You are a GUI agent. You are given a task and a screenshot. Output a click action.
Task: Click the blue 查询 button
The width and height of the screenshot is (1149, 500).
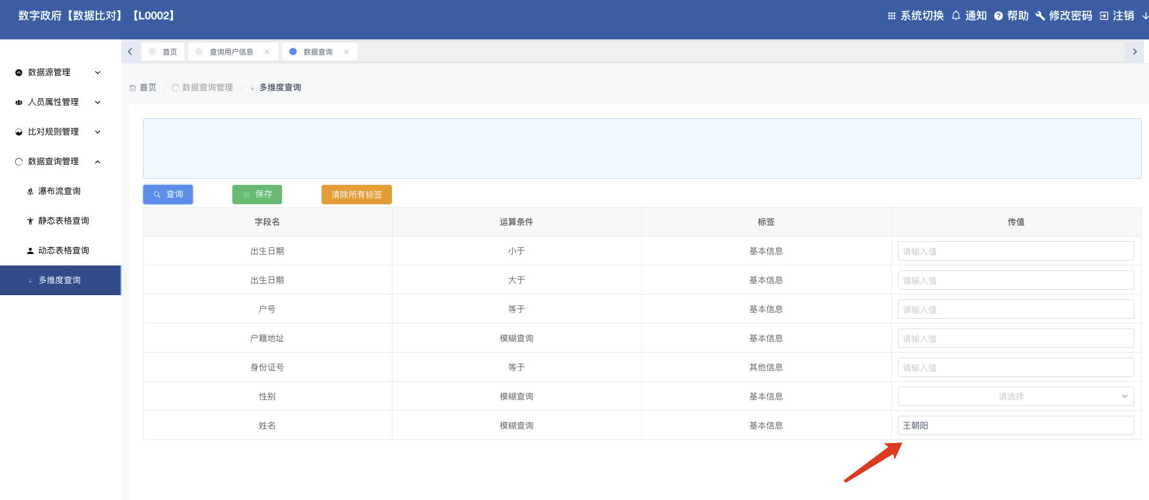[168, 195]
